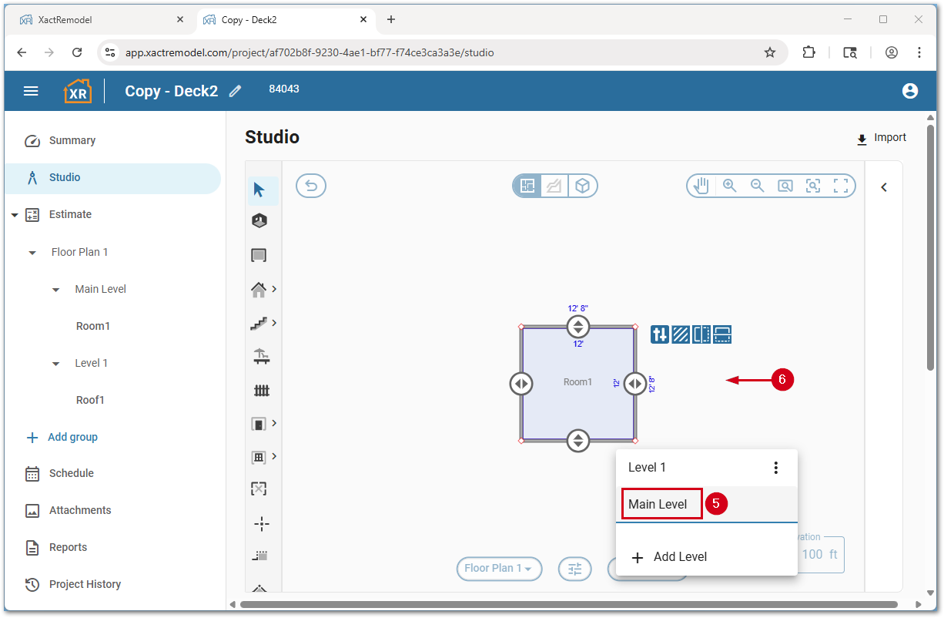
Task: Switch to 2D floor plan view
Action: coord(527,186)
